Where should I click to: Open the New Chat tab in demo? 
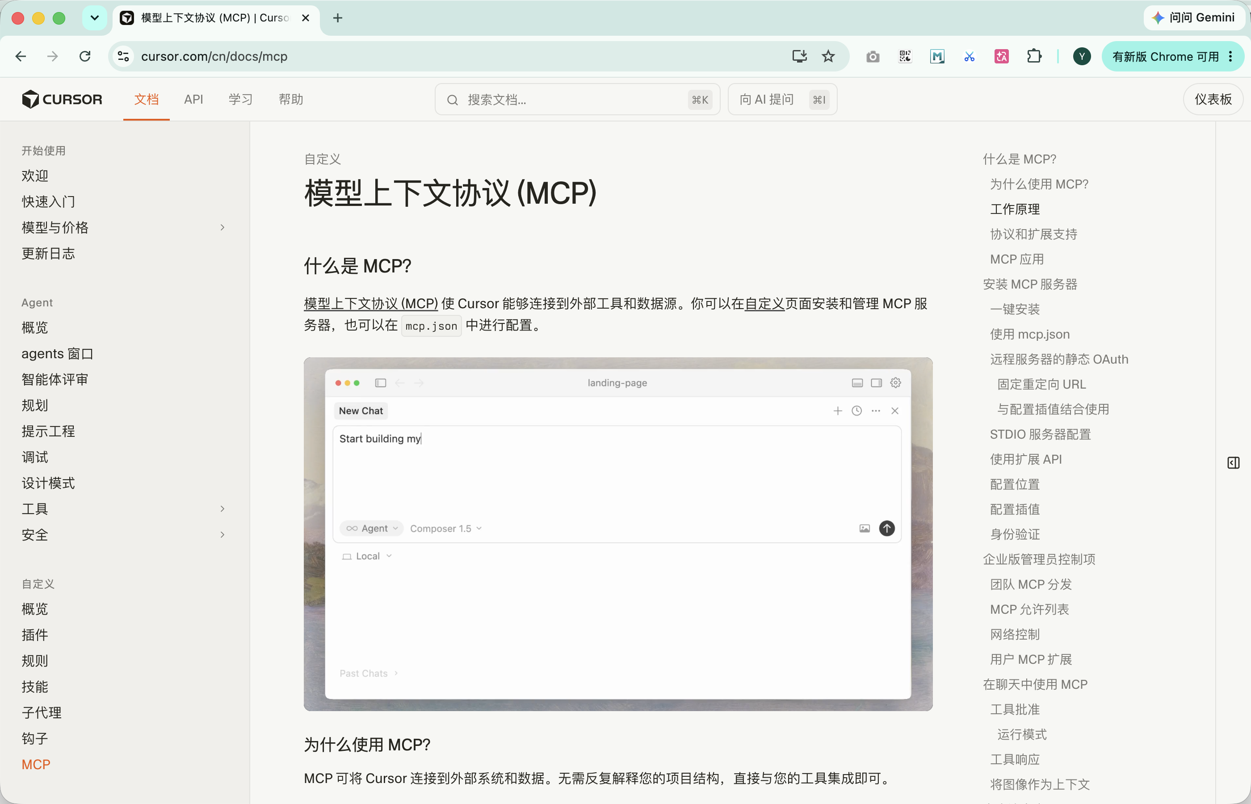click(x=361, y=411)
